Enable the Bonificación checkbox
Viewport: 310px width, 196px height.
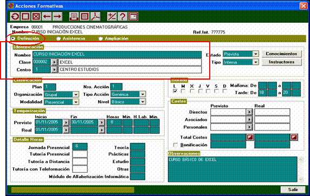176,145
